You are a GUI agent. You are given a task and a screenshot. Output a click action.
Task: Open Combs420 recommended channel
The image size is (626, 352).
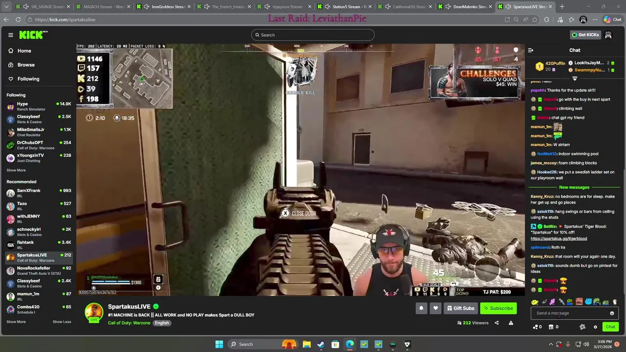38,309
